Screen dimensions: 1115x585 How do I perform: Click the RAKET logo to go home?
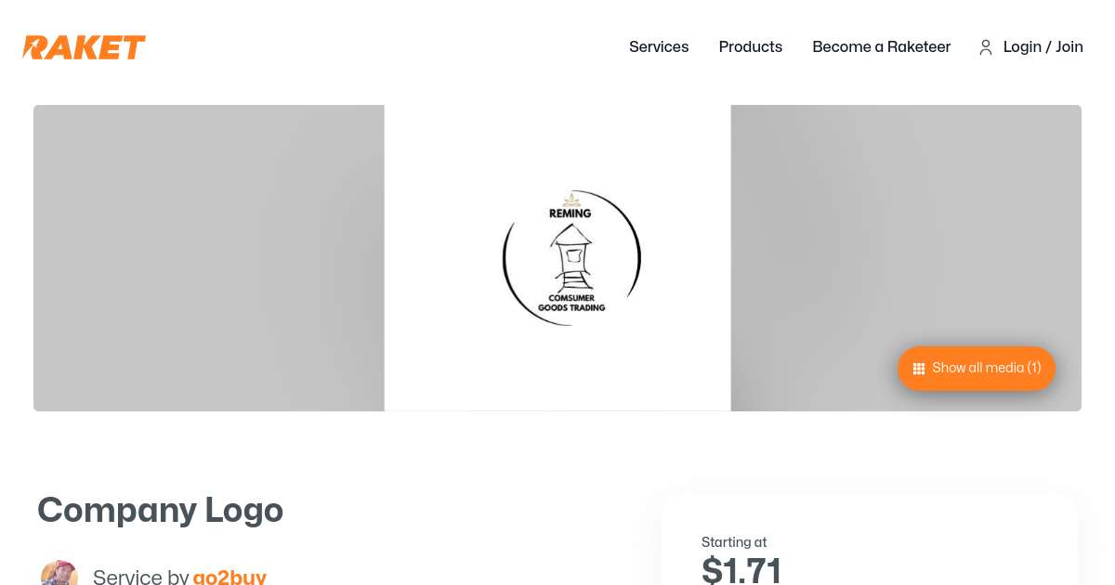pyautogui.click(x=85, y=46)
